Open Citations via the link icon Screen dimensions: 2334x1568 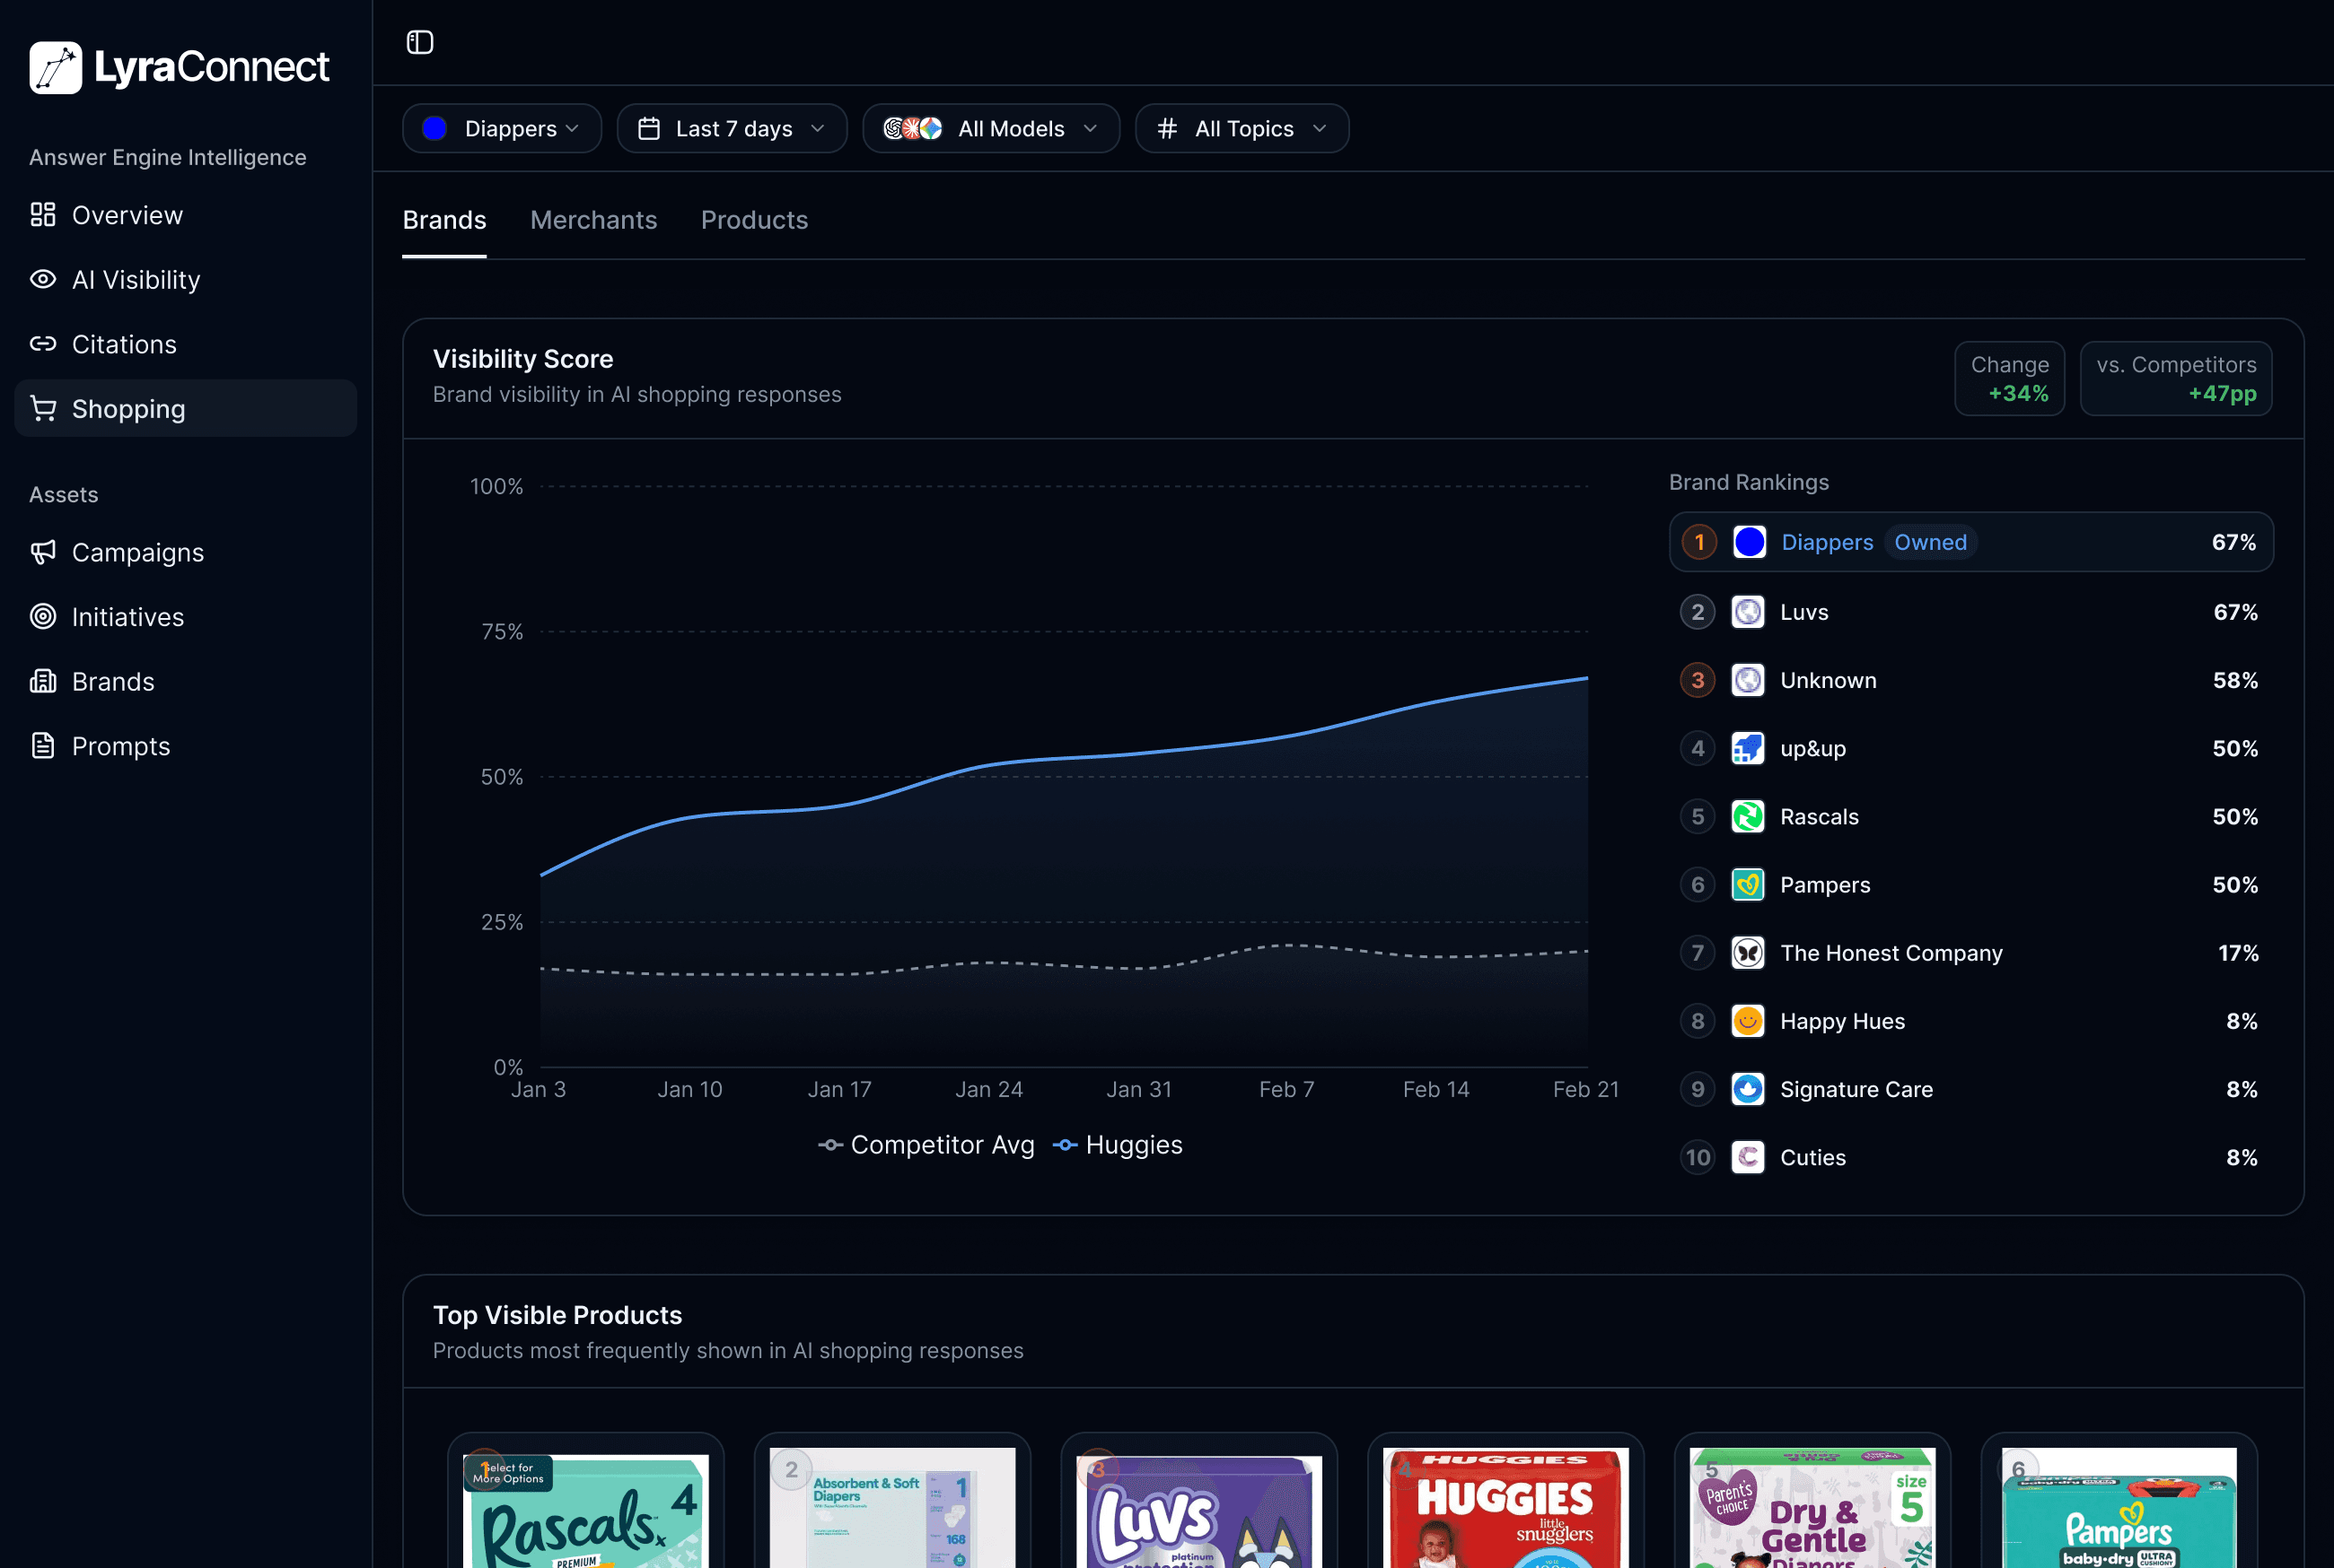coord(43,344)
